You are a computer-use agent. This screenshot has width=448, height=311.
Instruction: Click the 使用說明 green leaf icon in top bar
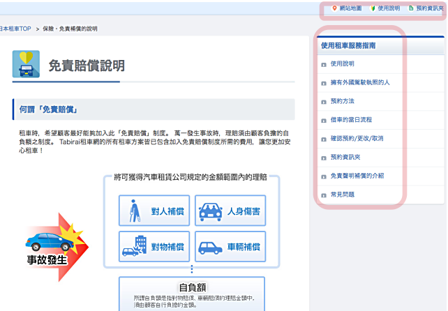pos(372,8)
